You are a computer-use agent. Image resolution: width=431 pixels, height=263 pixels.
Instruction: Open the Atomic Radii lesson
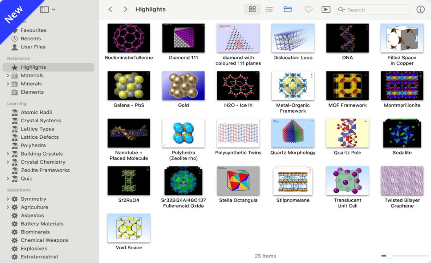click(36, 112)
